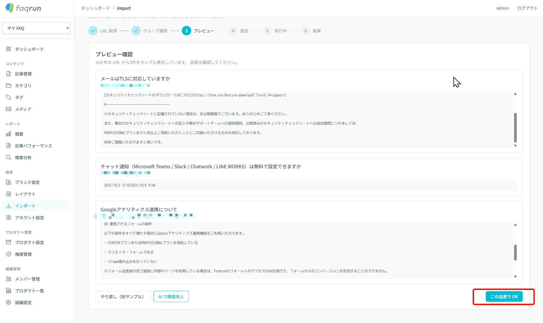Click the 概要 bar chart icon

9,134
